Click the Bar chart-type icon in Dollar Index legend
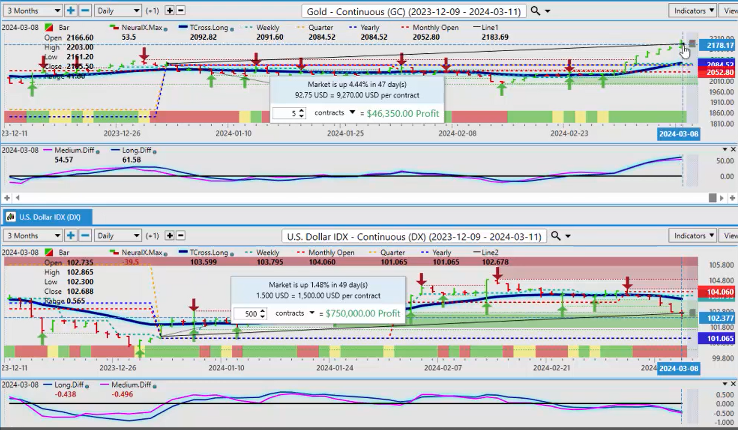 pyautogui.click(x=49, y=253)
